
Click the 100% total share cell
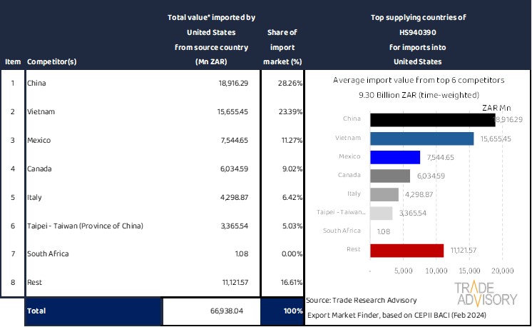click(x=282, y=311)
